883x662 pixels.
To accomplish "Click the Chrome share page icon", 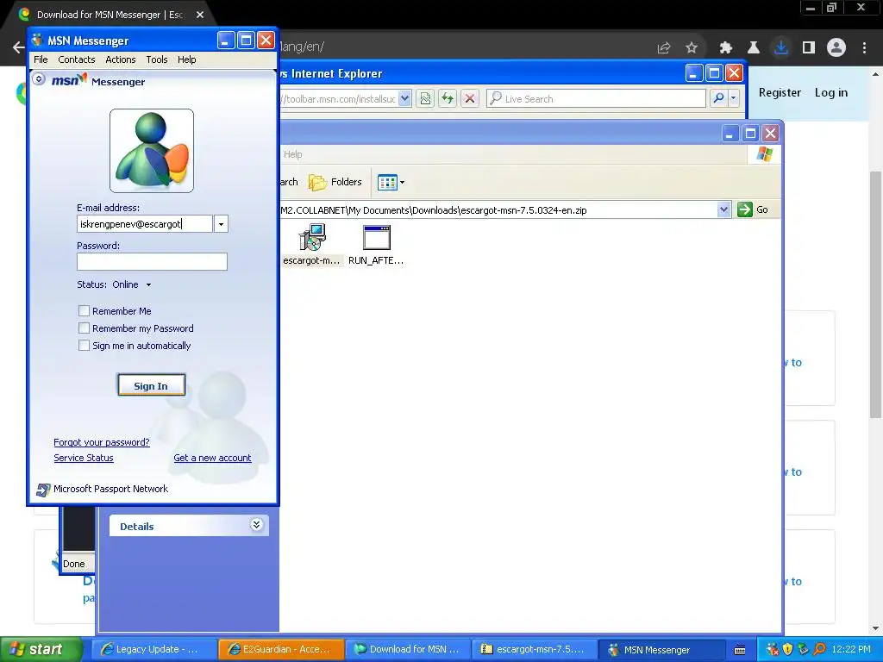I will click(x=664, y=48).
